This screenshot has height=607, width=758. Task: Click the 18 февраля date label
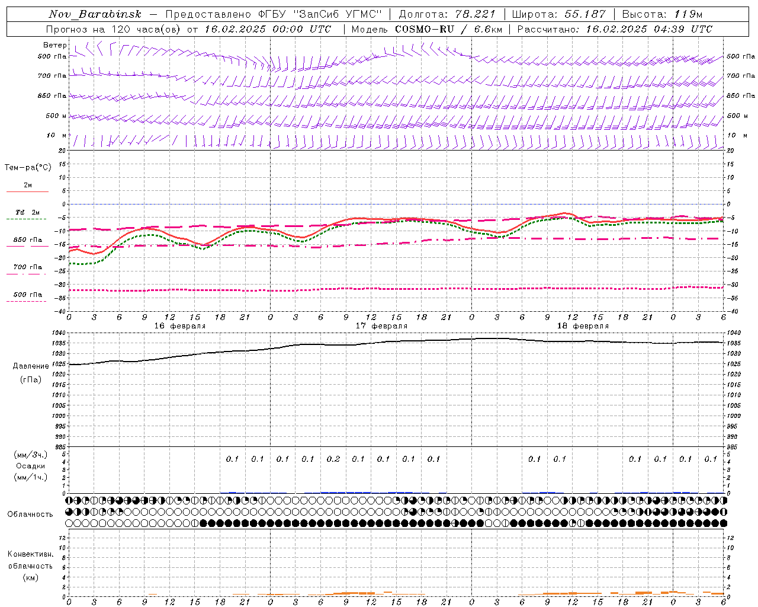click(x=583, y=326)
